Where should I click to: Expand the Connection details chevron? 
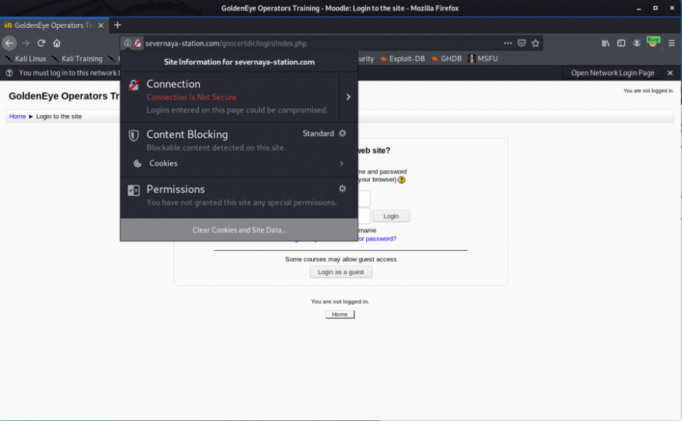coord(348,96)
